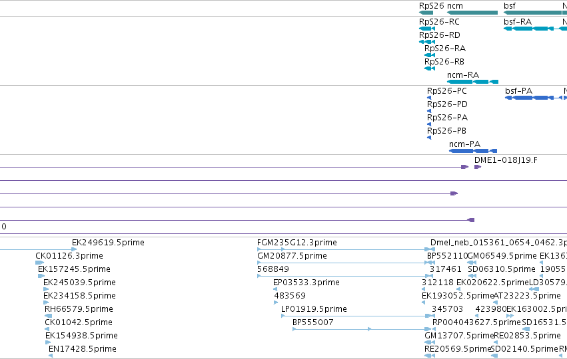Open EST GM13707.5prime
The height and width of the screenshot is (359, 567).
pyautogui.click(x=459, y=336)
